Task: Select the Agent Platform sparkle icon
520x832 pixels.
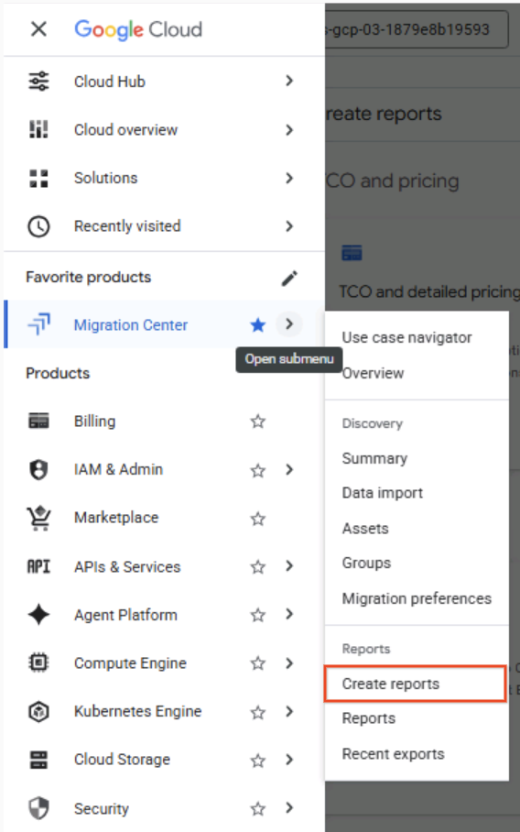Action: (38, 615)
